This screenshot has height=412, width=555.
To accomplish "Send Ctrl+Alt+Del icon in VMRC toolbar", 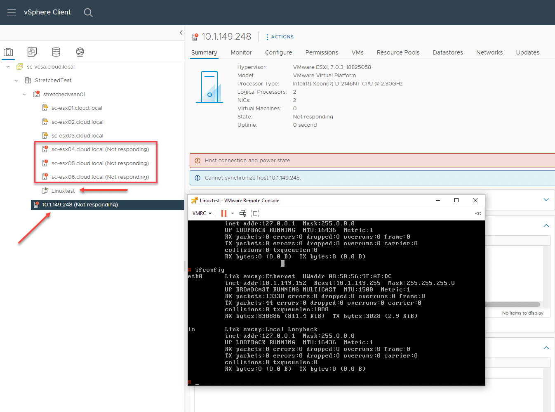I will click(x=243, y=213).
